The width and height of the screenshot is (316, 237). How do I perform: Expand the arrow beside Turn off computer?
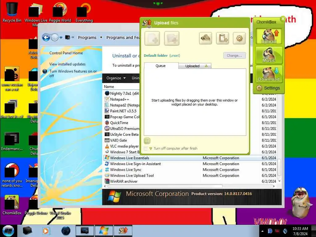click(x=151, y=149)
